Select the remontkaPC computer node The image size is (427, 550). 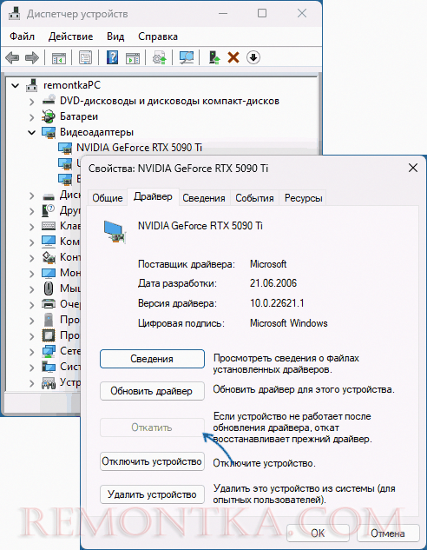pyautogui.click(x=72, y=85)
